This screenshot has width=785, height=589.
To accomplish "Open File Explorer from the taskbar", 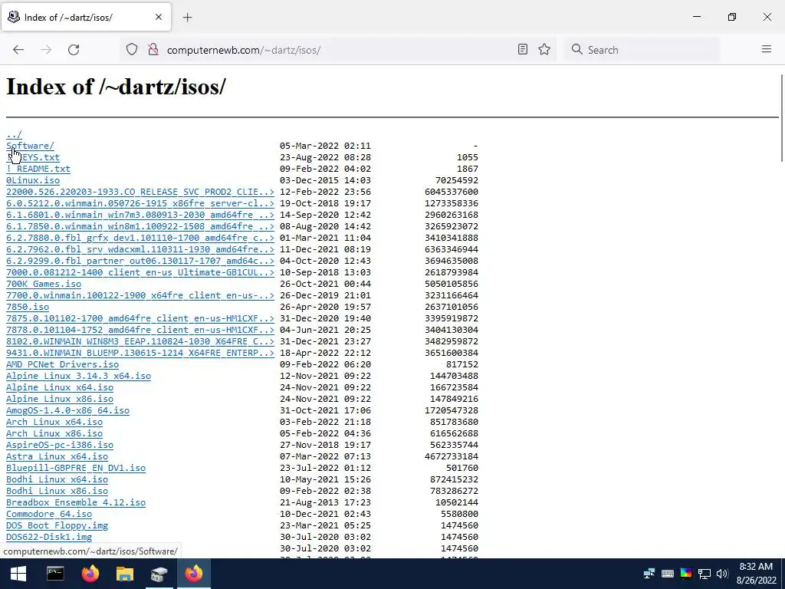I will pos(125,574).
